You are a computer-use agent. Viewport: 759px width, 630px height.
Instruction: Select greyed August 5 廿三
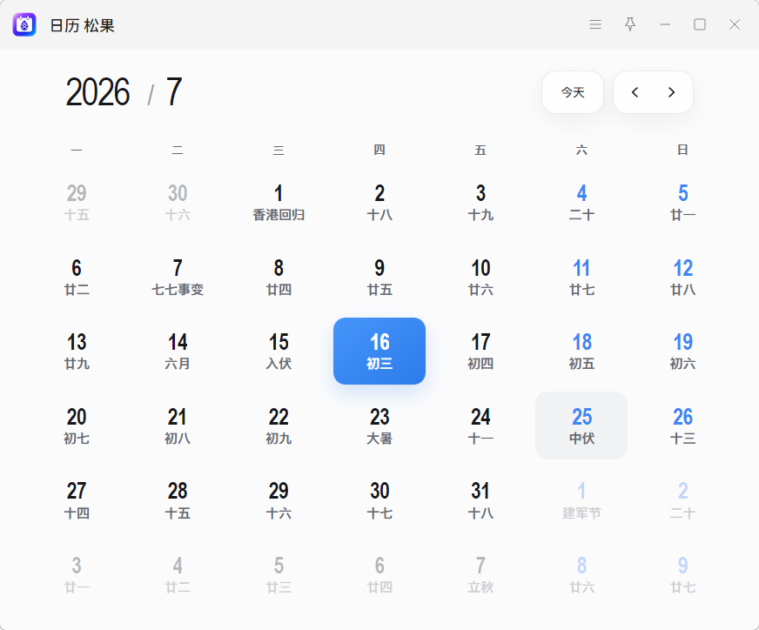279,575
